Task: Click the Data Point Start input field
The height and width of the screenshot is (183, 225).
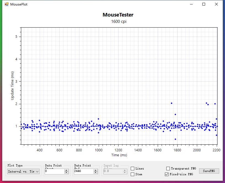Action: [54, 171]
